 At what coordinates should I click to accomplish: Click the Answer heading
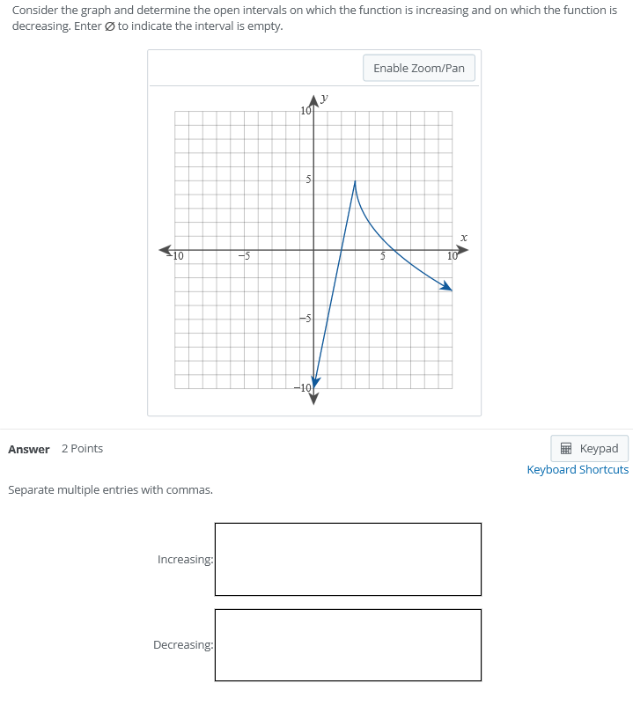[29, 449]
